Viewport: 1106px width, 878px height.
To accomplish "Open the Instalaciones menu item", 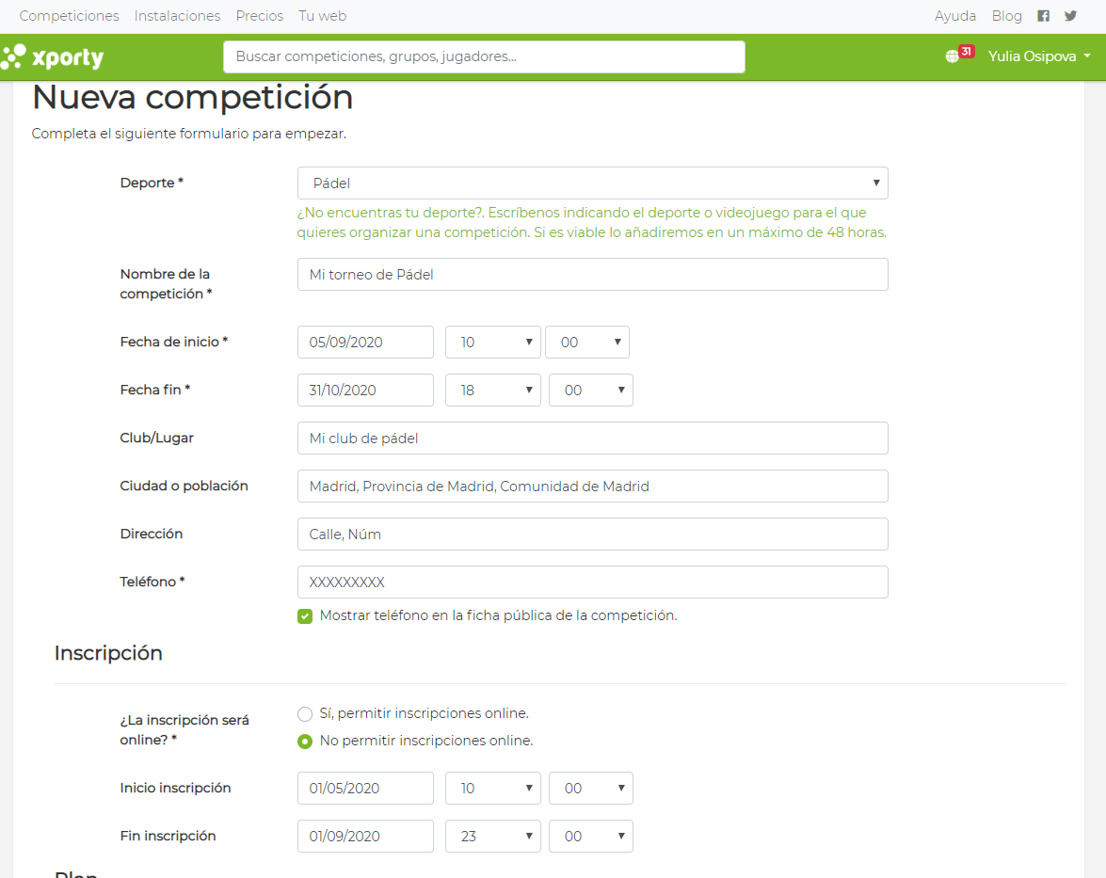I will coord(177,15).
